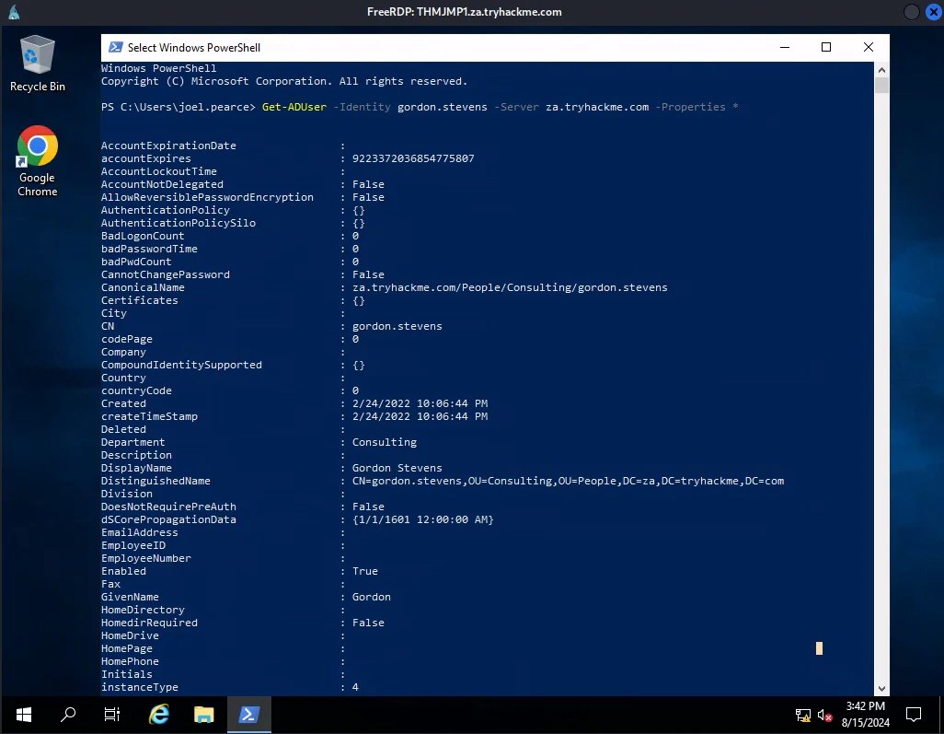Select the PowerShell taskbar button
The image size is (944, 734).
tap(249, 715)
